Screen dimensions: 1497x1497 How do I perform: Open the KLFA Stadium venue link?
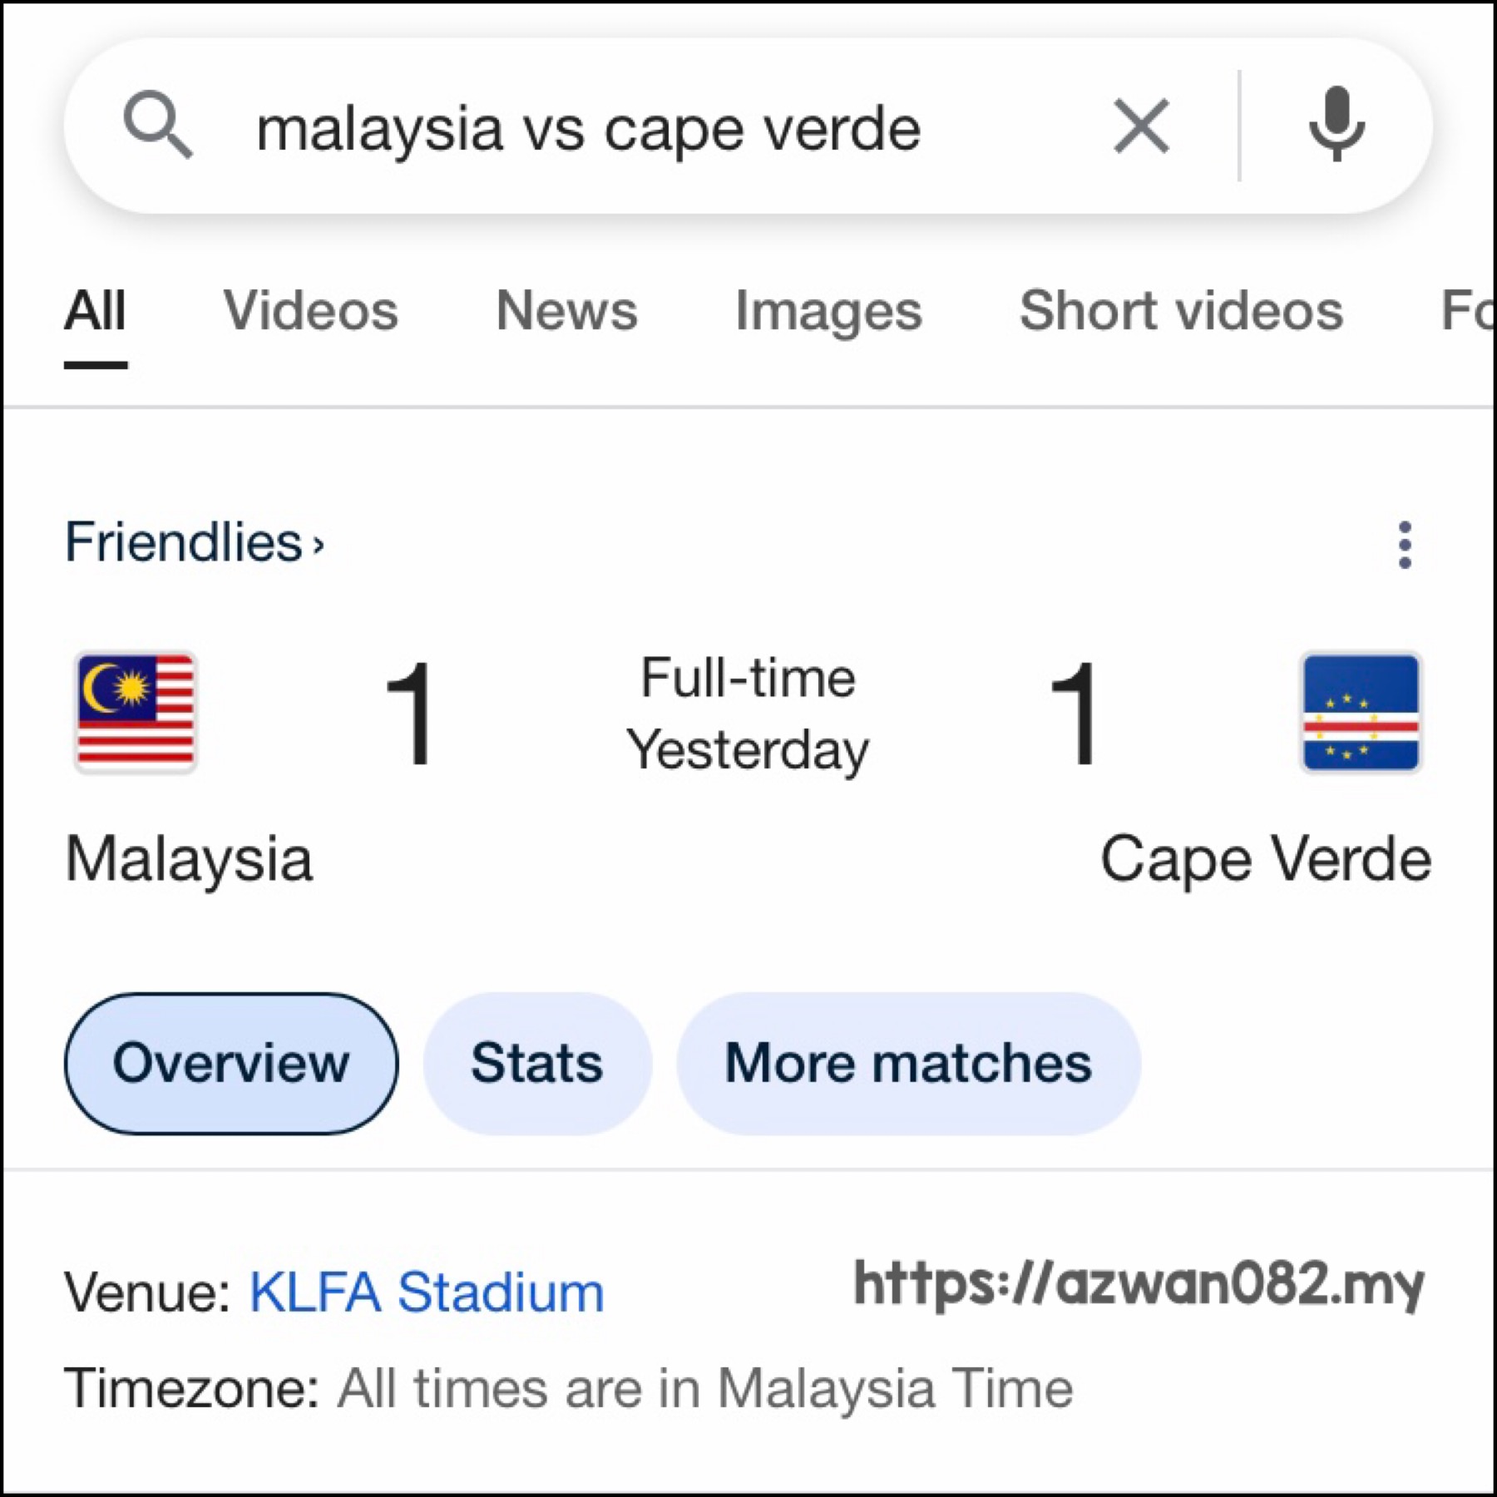(x=427, y=1293)
